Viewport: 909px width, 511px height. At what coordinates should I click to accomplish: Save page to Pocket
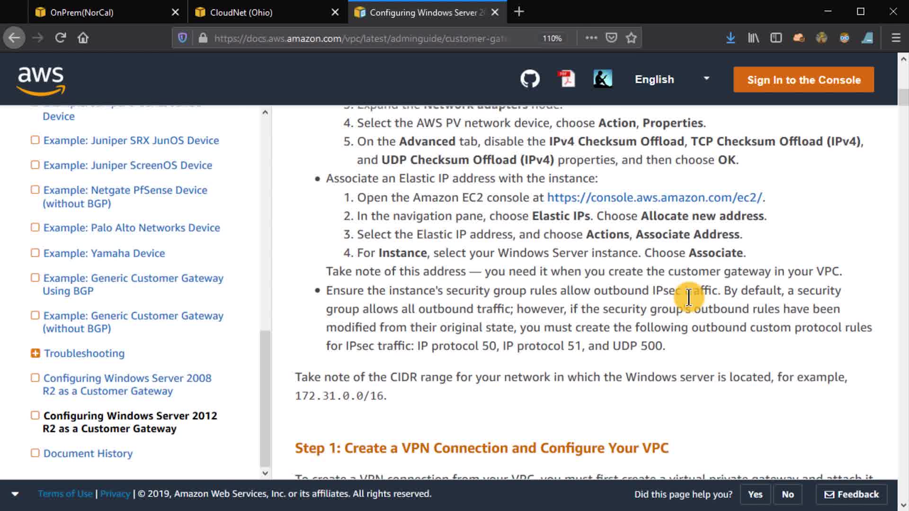[611, 38]
